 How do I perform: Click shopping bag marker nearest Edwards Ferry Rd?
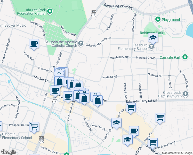tap(98, 100)
